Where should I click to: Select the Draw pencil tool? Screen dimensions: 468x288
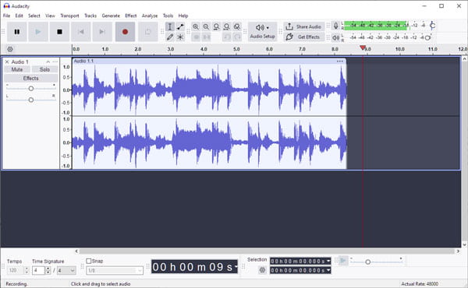pos(170,37)
